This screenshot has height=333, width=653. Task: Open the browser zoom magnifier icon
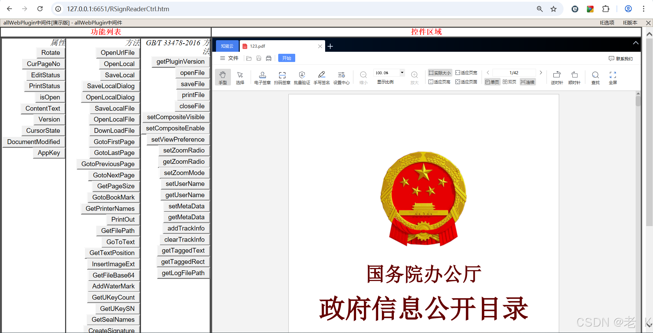(x=540, y=9)
